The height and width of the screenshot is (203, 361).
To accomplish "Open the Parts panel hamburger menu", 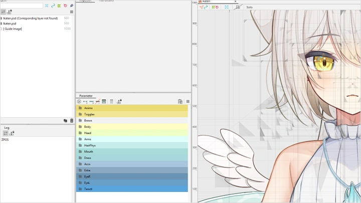I will pos(72,12).
